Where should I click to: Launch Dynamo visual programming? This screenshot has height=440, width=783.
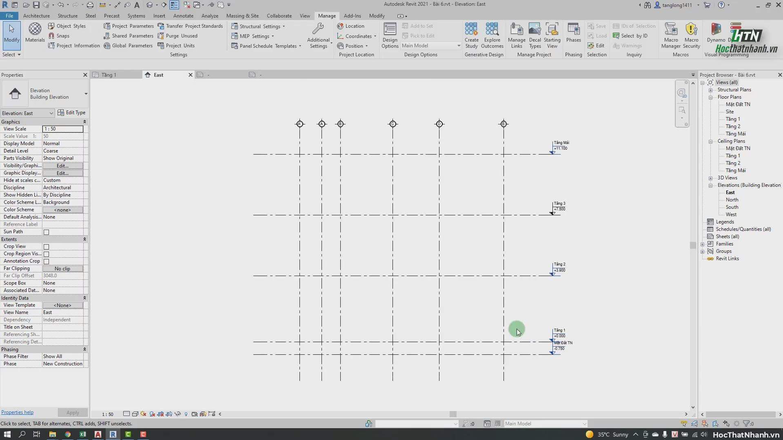pos(716,33)
